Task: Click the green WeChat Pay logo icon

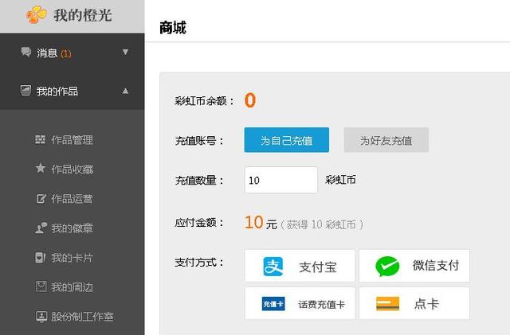Action: [387, 267]
